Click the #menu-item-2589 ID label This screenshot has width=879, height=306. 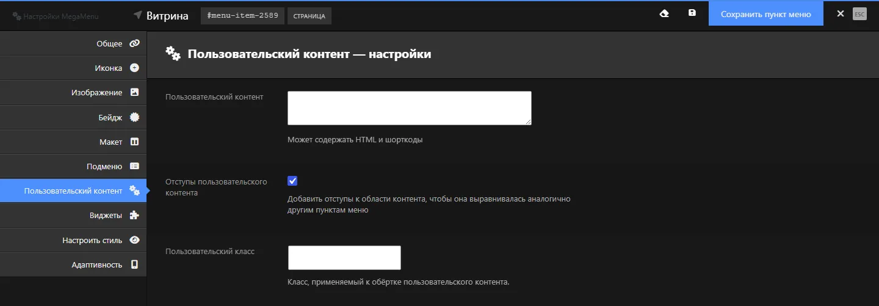(x=242, y=15)
